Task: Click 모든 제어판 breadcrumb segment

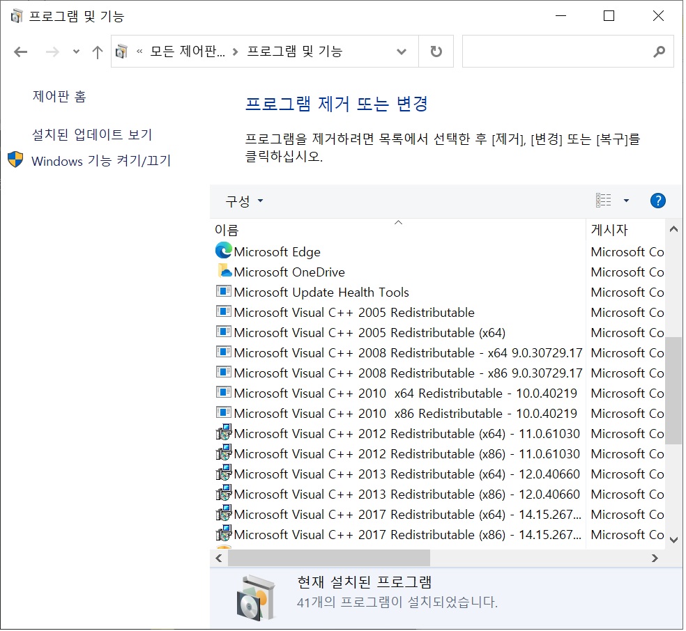Action: (x=188, y=52)
